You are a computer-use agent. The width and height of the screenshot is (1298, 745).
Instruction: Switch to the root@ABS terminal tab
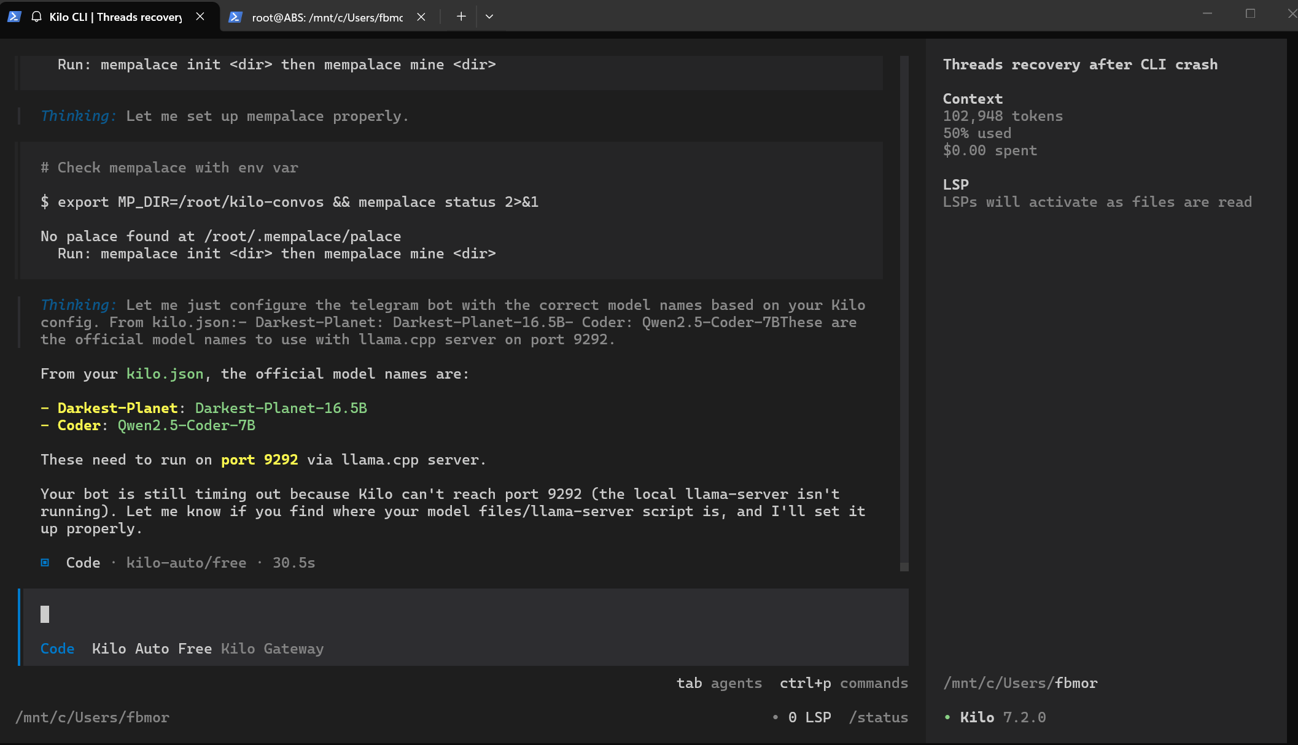pos(327,17)
